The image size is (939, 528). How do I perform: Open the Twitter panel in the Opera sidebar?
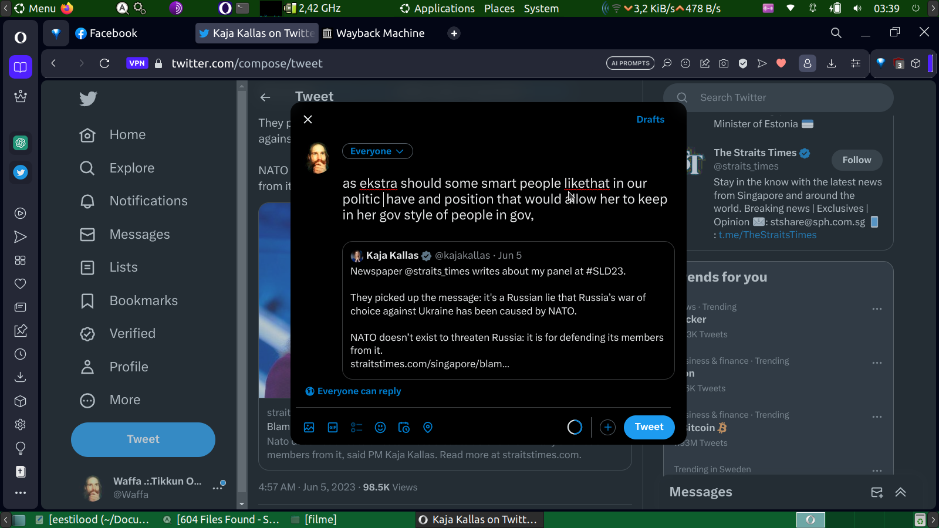(21, 172)
